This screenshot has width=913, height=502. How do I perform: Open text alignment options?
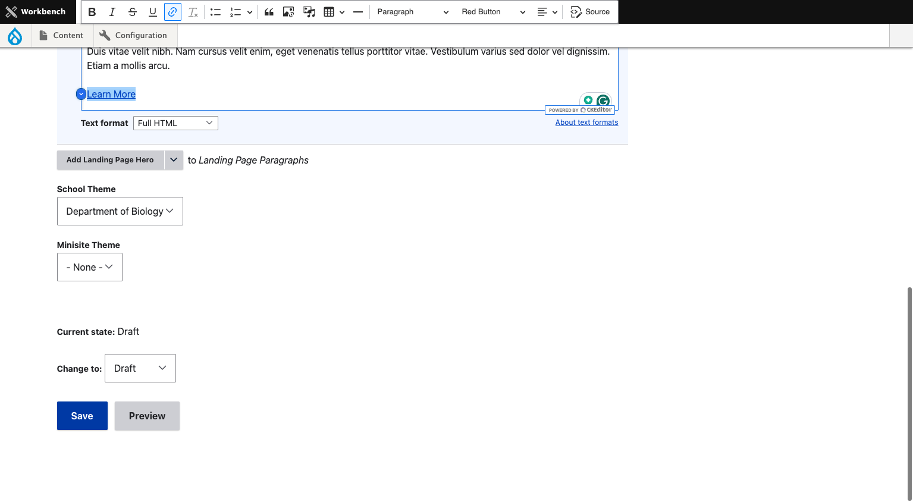(547, 12)
